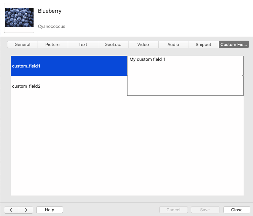Open the Picture tab
This screenshot has height=216, width=253.
[x=53, y=44]
